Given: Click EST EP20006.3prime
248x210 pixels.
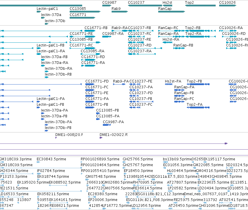Looking at the screenshot, I should [x=103, y=200].
